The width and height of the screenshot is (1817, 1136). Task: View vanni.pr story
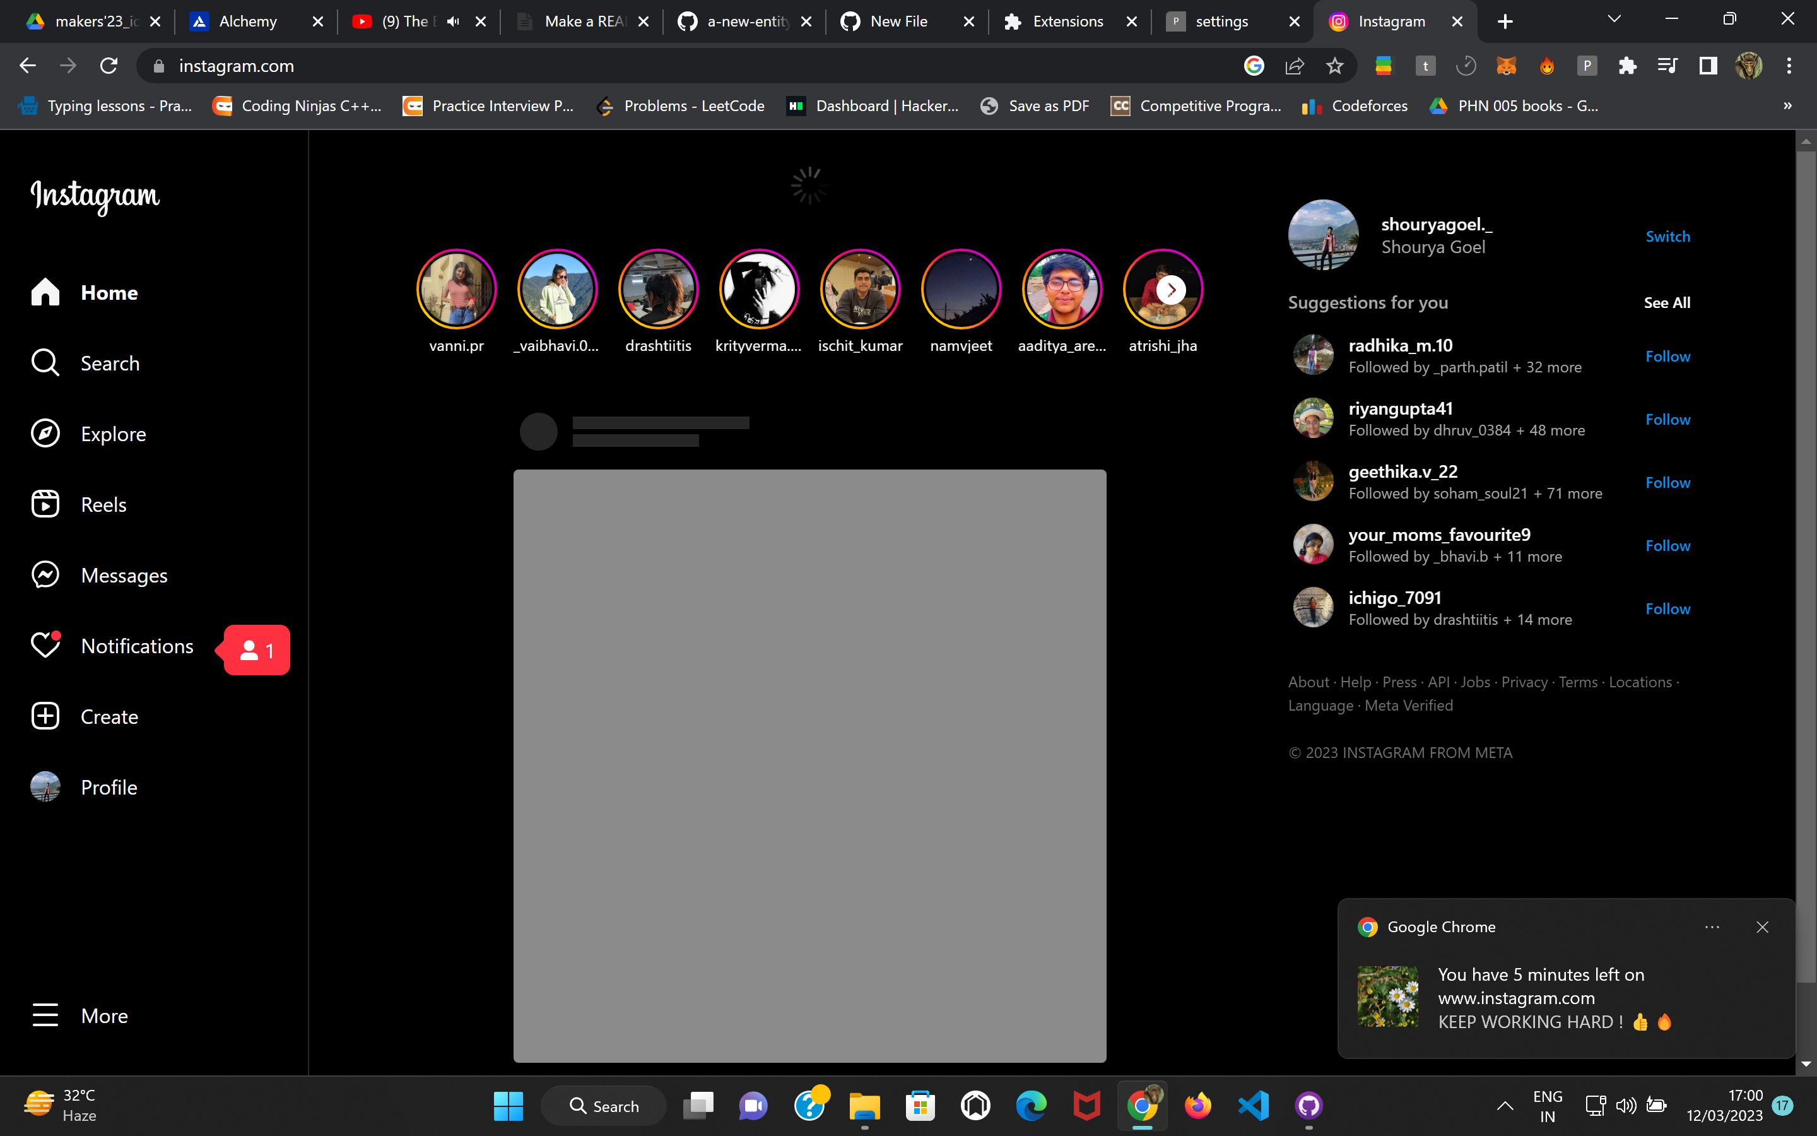point(457,289)
